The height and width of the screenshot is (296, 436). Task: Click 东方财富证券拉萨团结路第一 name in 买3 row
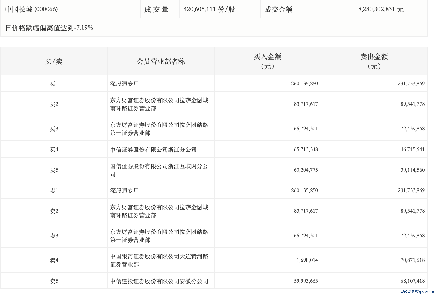click(159, 129)
